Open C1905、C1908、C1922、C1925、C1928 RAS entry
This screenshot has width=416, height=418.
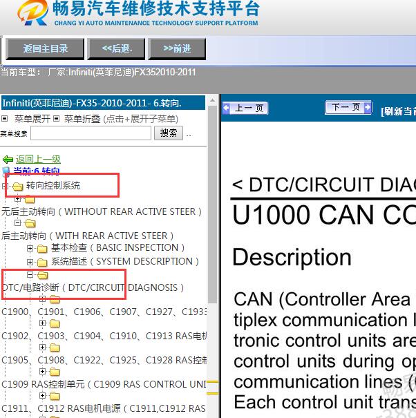(x=104, y=360)
